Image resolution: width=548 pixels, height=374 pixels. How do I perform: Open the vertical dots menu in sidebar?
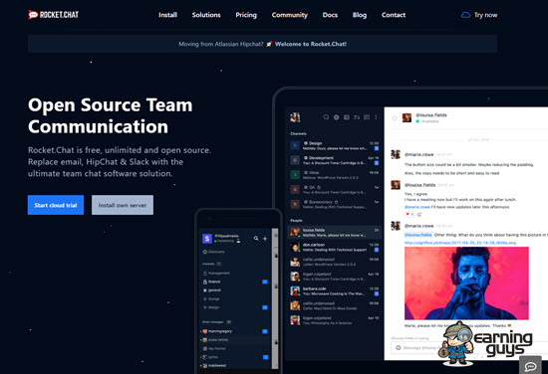click(x=376, y=117)
